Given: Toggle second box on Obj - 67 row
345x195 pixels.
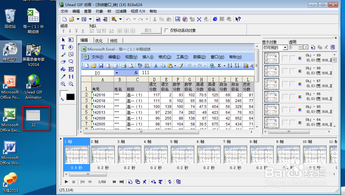Looking at the screenshot, I should pos(293,84).
